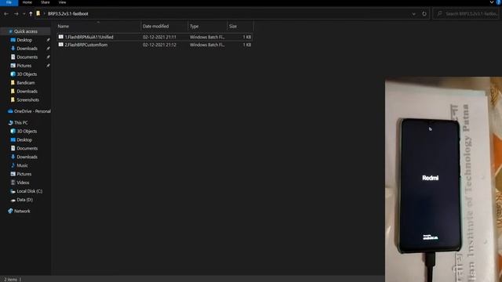The height and width of the screenshot is (282, 502).
Task: Click the Back navigation arrow
Action: 6,14
